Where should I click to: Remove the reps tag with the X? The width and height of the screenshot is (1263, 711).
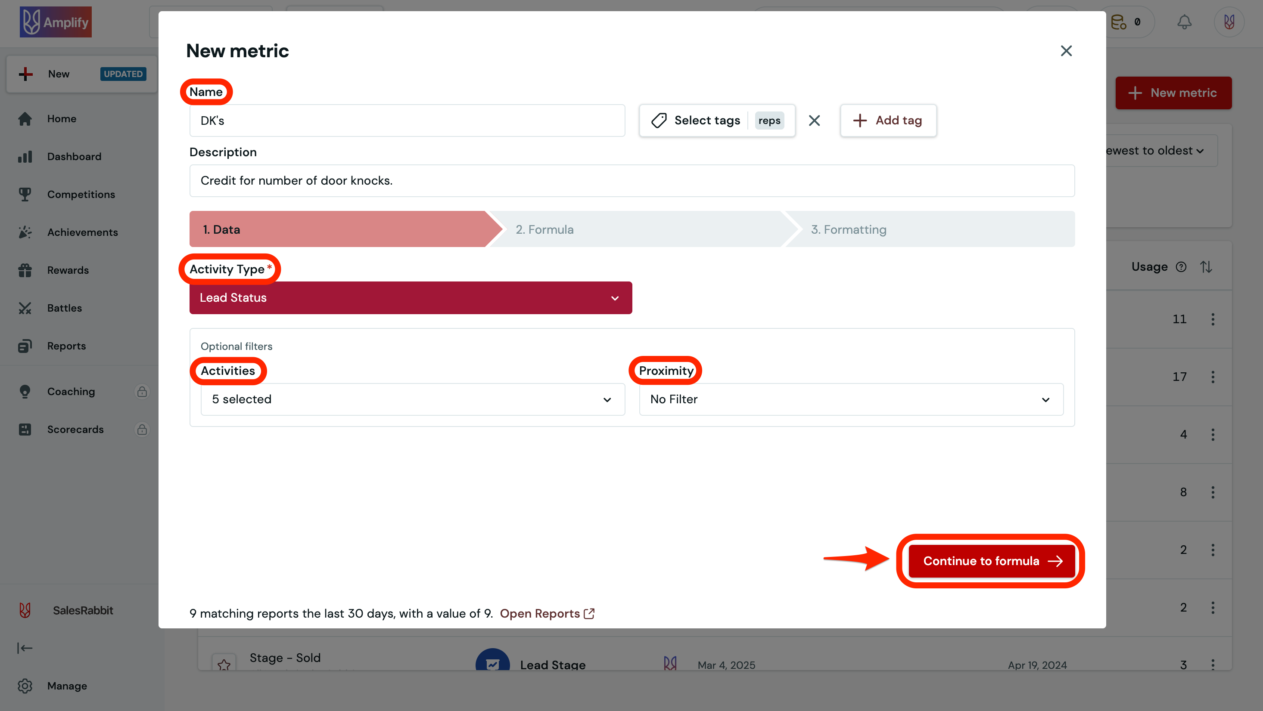coord(815,120)
